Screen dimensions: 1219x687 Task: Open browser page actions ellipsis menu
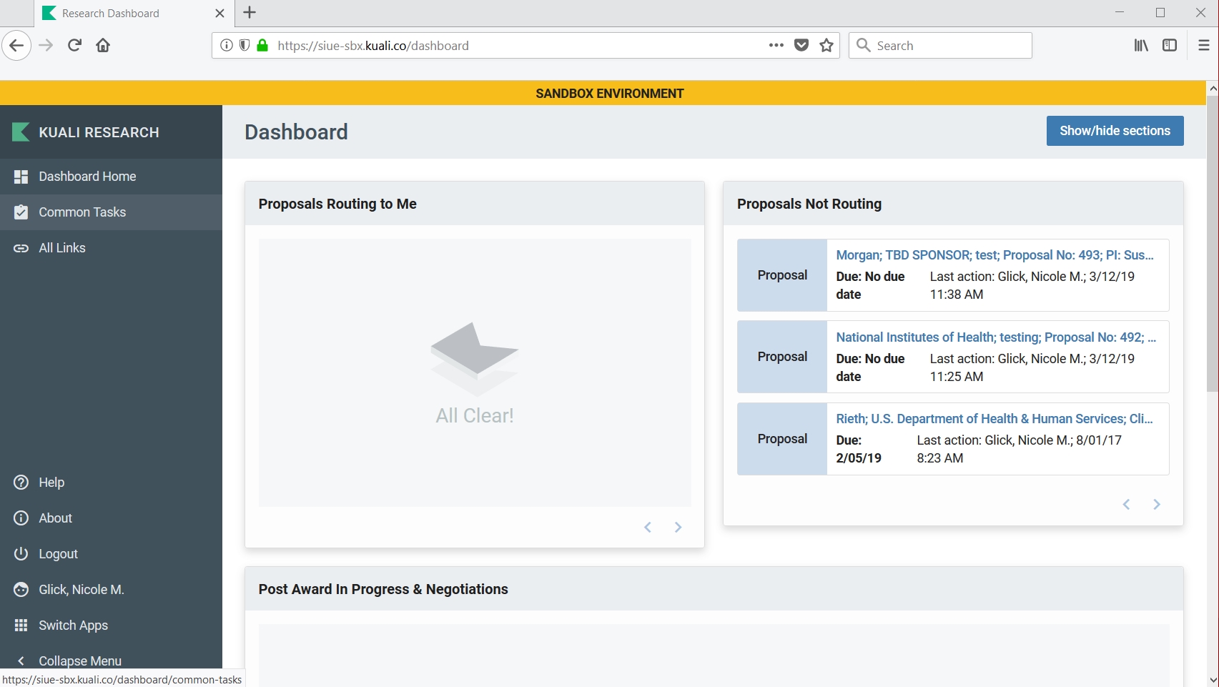point(776,46)
